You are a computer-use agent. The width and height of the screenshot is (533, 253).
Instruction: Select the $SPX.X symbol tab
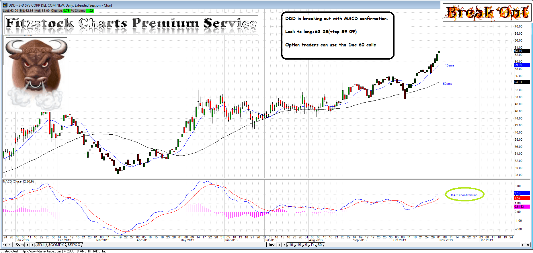click(74, 245)
